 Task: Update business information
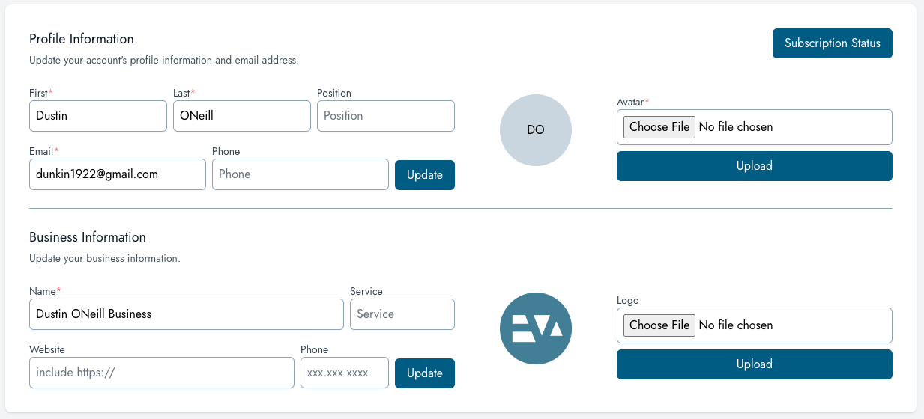[x=424, y=373]
